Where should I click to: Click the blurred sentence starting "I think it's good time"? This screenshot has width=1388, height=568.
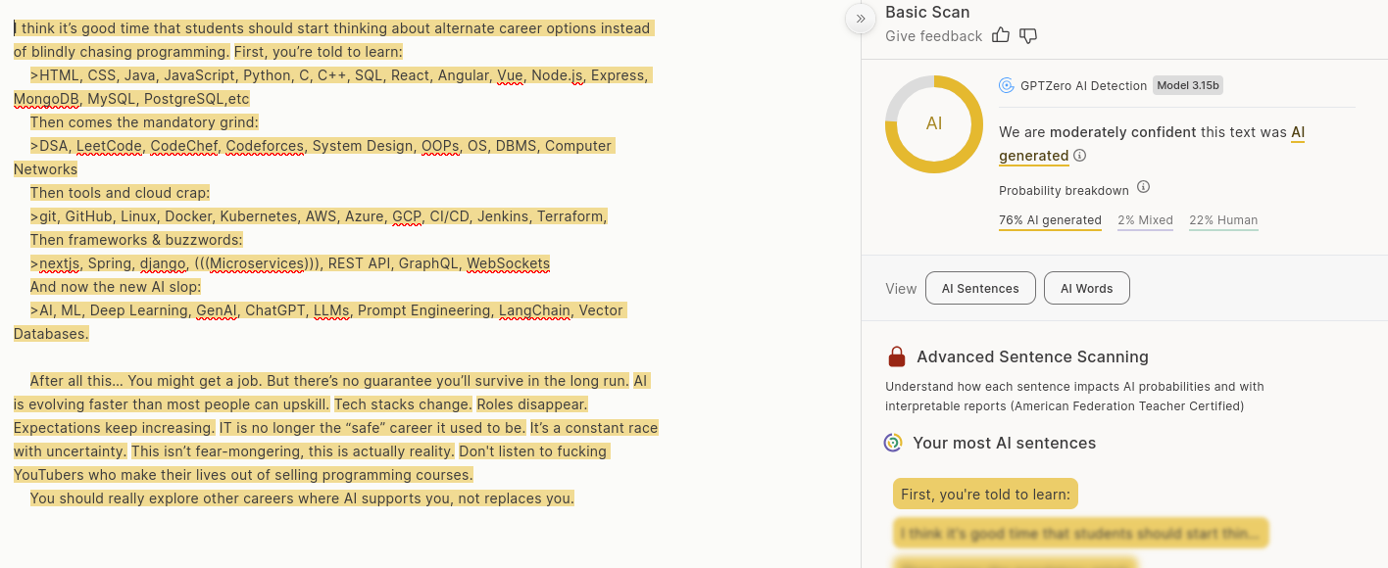1080,534
